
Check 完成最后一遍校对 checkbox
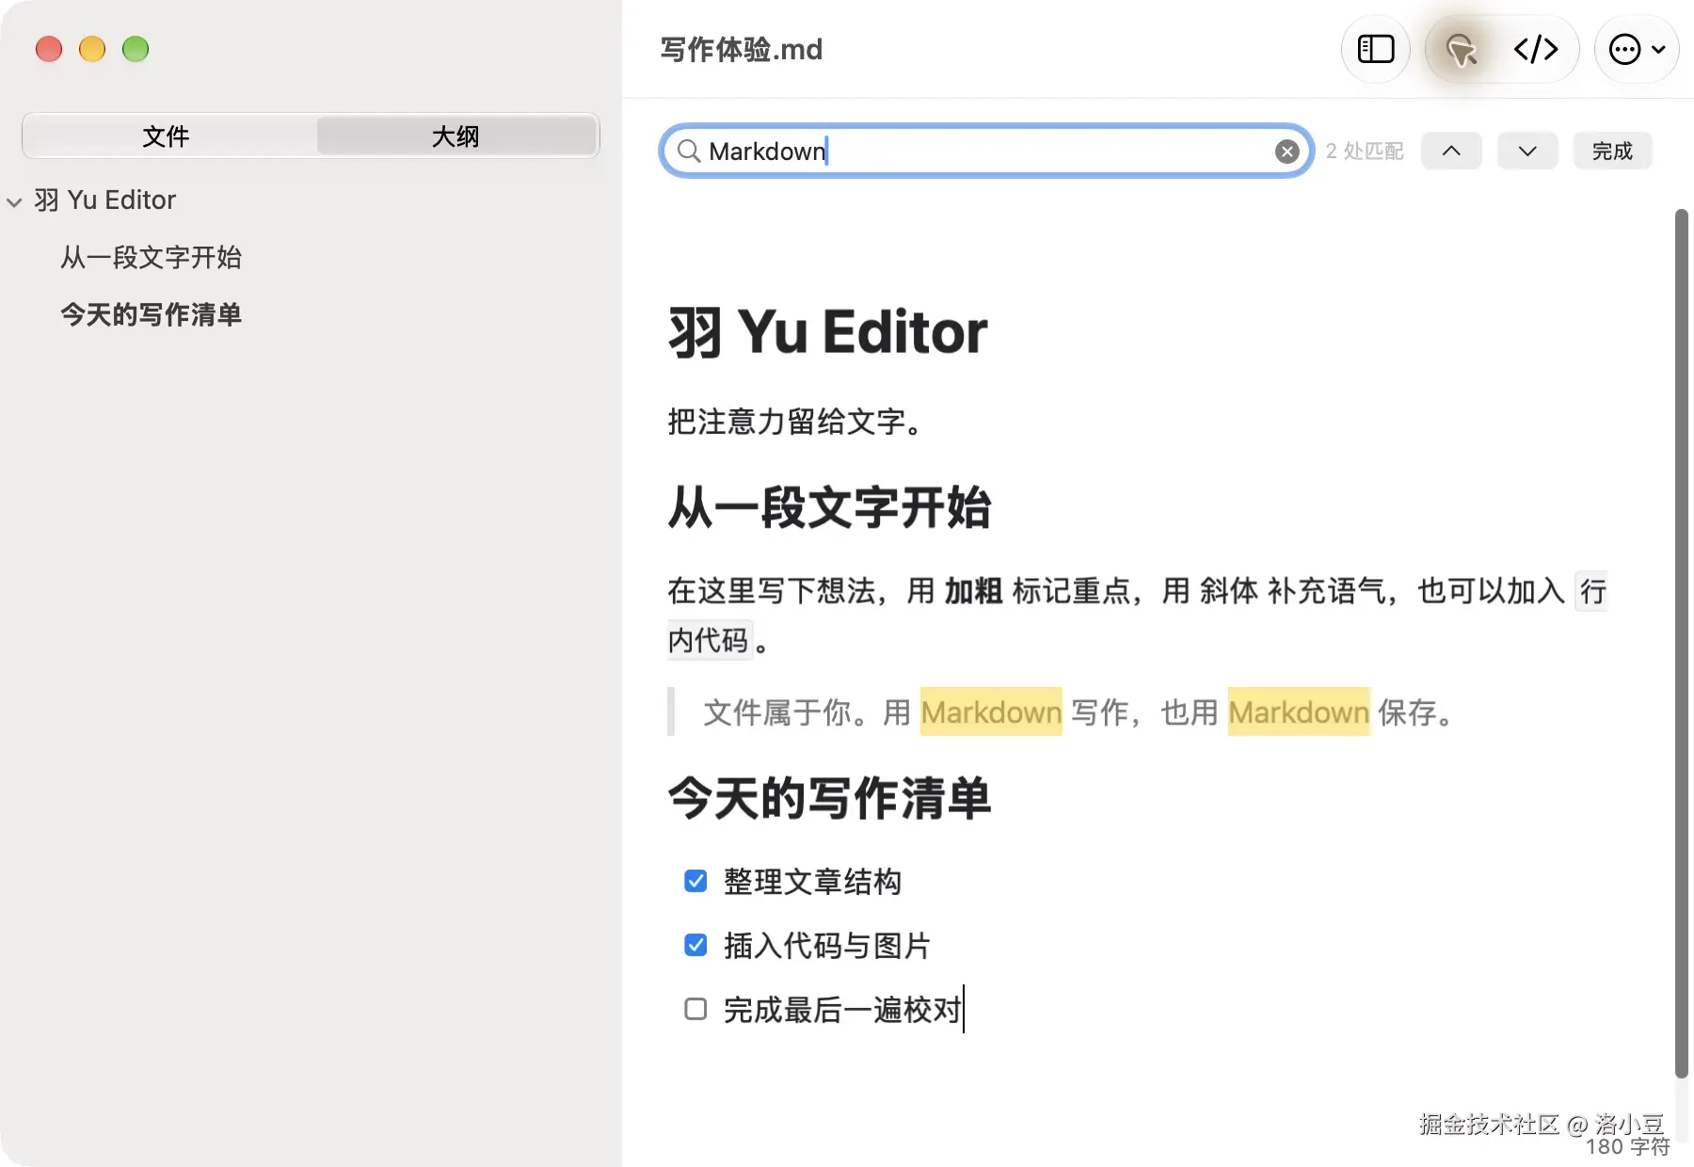click(x=695, y=1009)
